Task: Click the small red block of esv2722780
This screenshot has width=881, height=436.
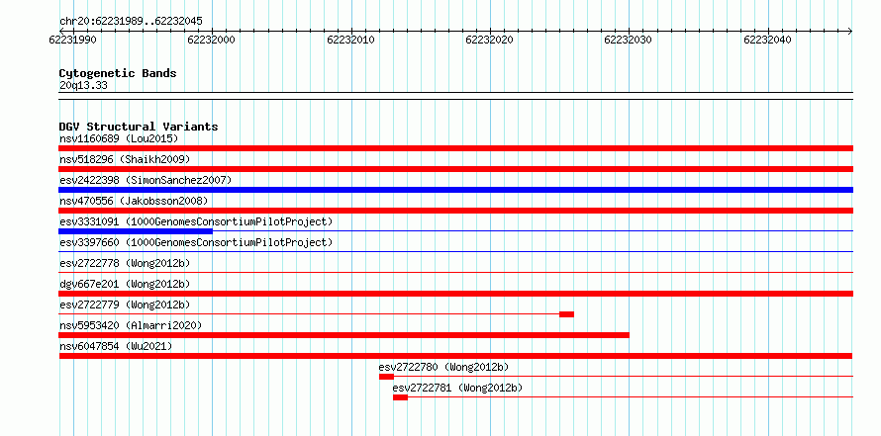Action: pyautogui.click(x=386, y=377)
